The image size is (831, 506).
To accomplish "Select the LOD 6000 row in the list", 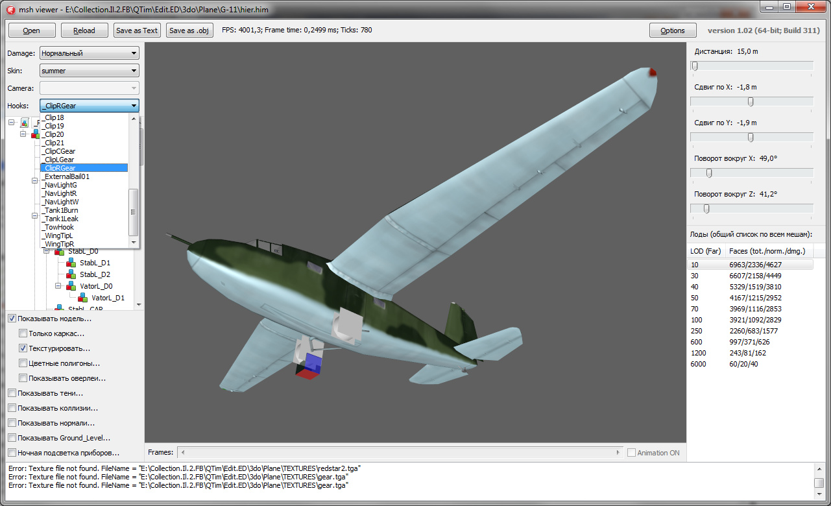I will pyautogui.click(x=750, y=364).
